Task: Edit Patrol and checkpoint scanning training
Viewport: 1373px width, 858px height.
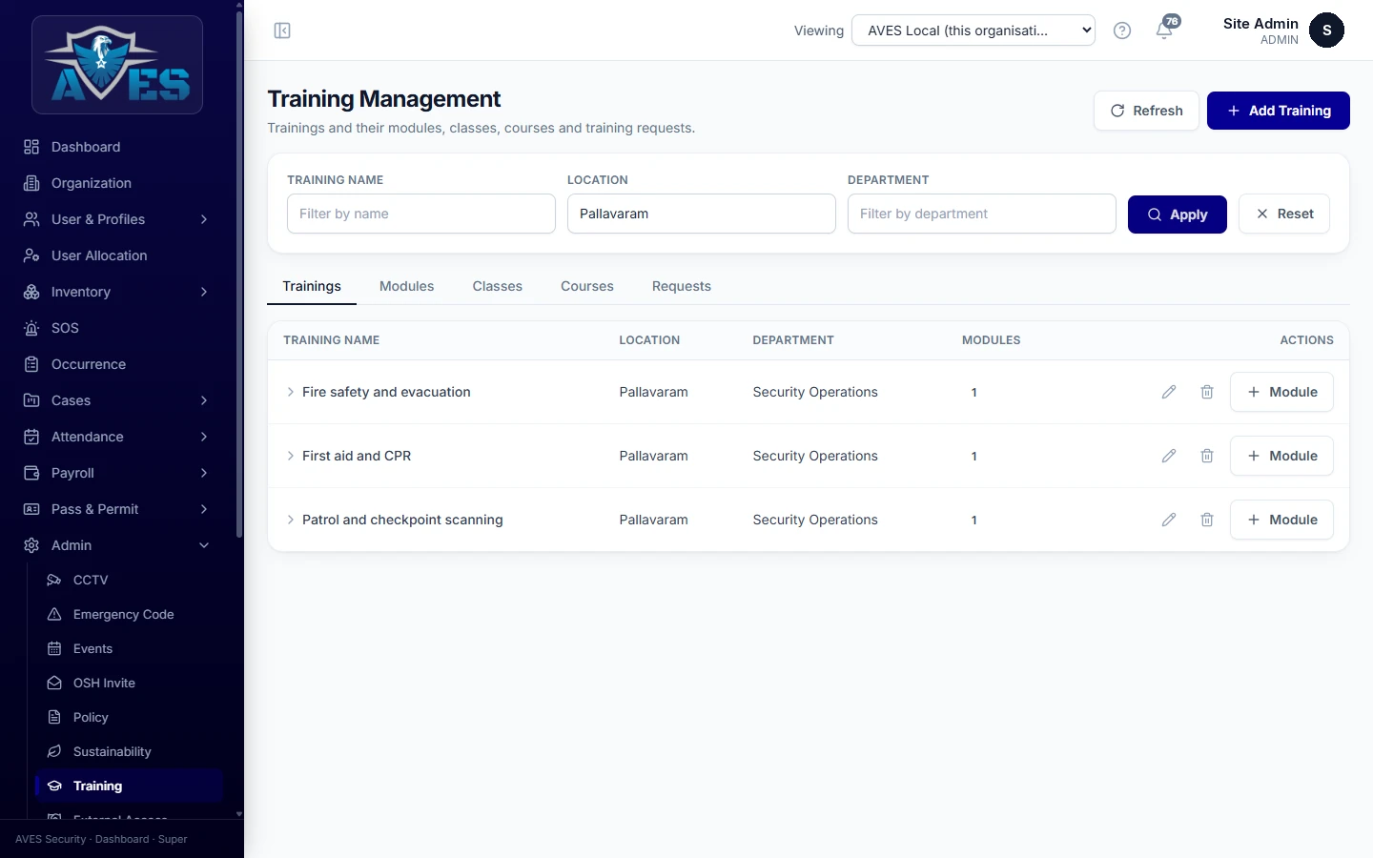Action: [1169, 520]
